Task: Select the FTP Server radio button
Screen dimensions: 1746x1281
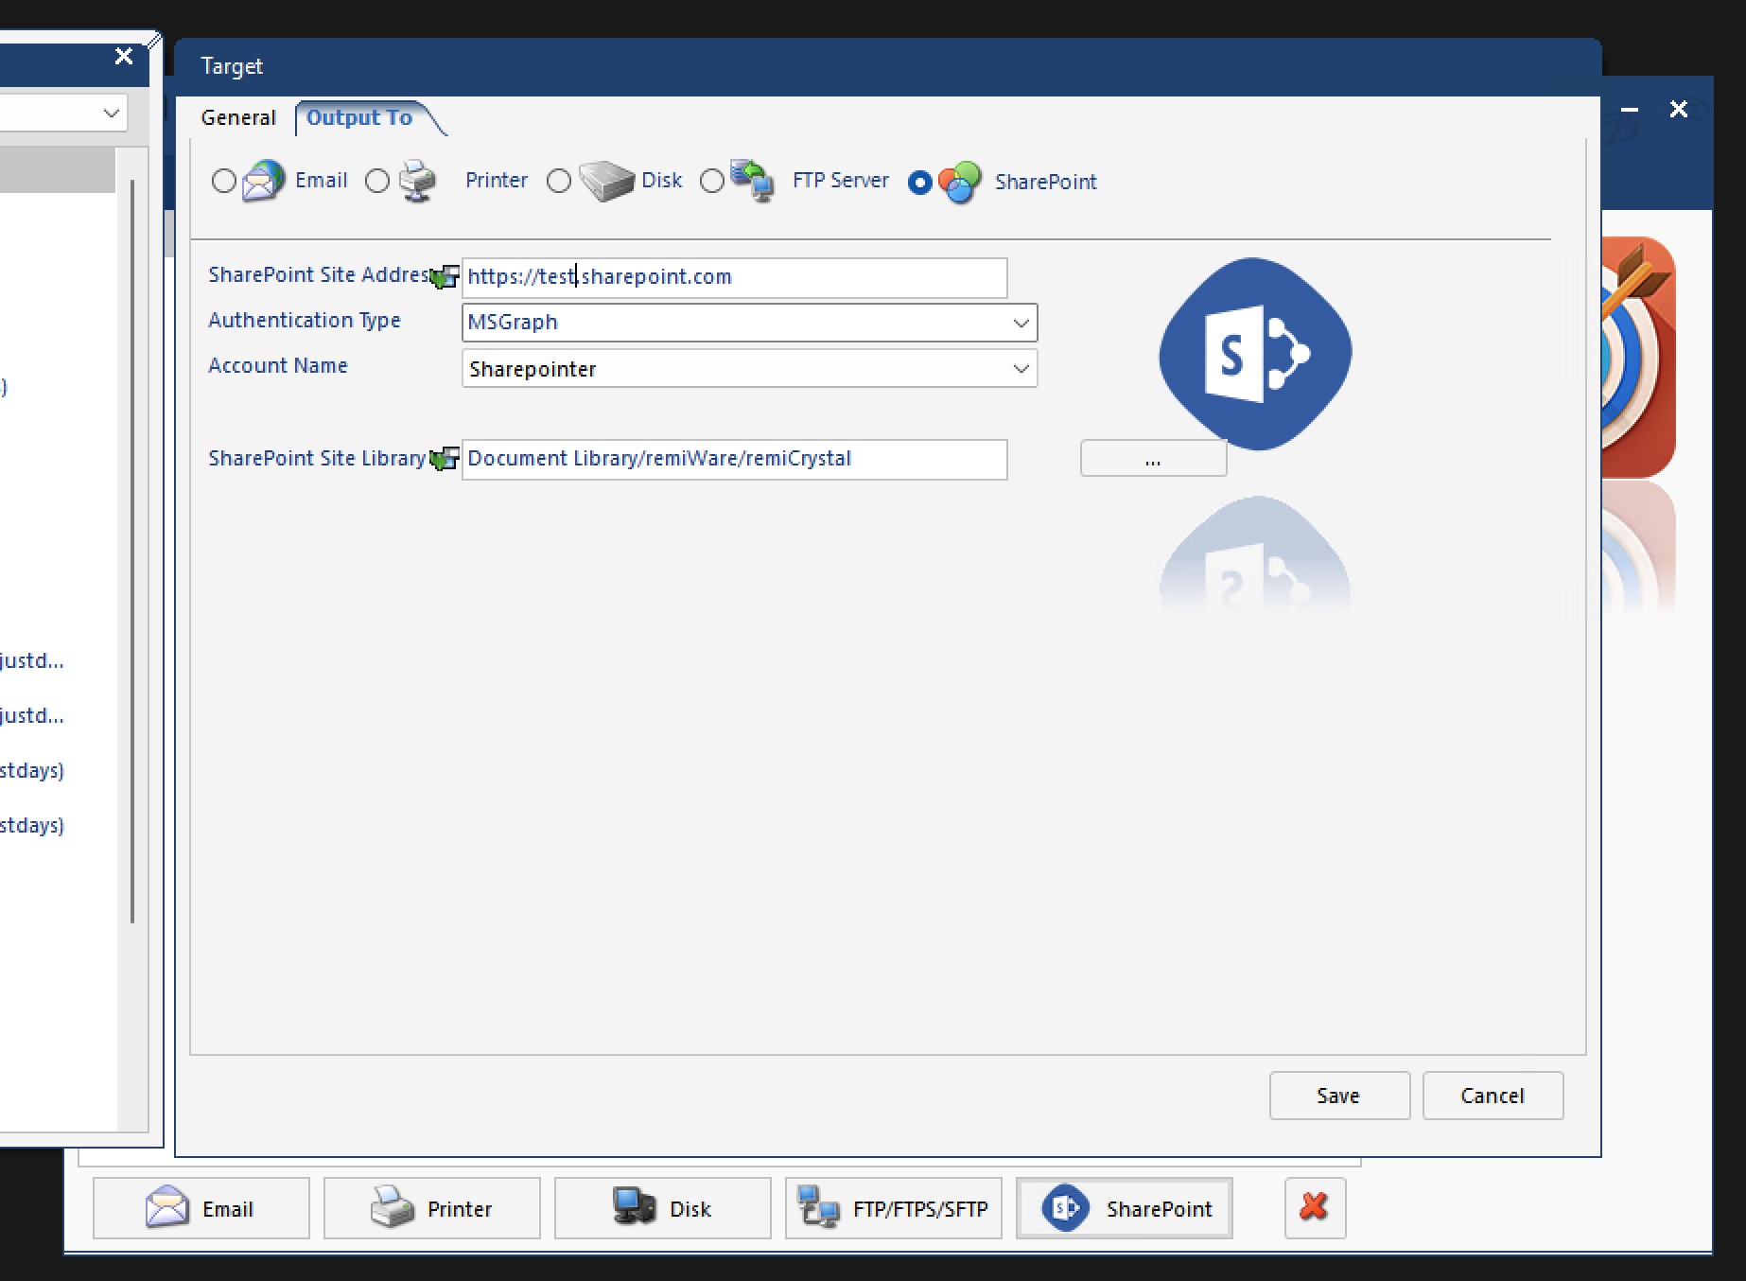Action: (x=712, y=181)
